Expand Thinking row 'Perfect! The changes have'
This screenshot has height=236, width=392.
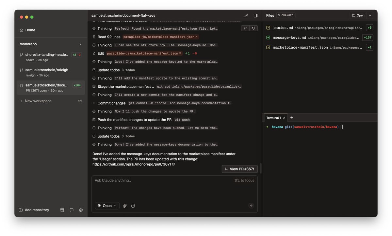click(155, 128)
